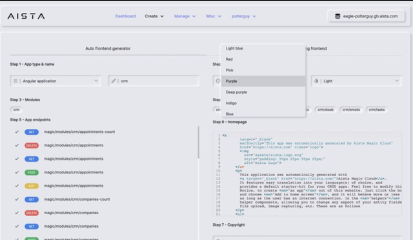Toggle the checkmark for PUT appointments endpoint

[17, 186]
